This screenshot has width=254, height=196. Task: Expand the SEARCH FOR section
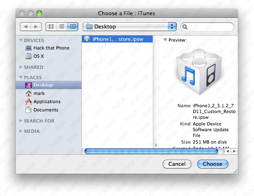pos(22,121)
